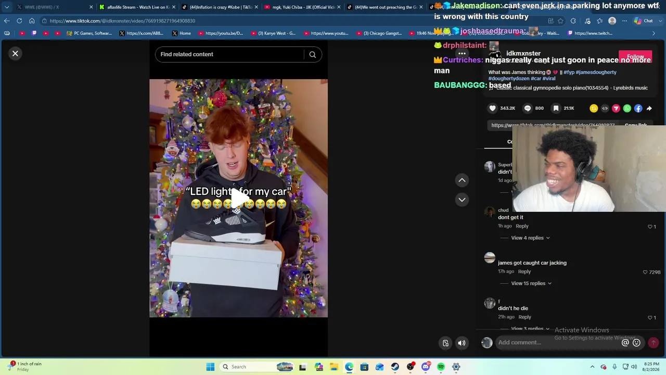This screenshot has height=375, width=666.
Task: Reload the TikTok page
Action: [19, 21]
